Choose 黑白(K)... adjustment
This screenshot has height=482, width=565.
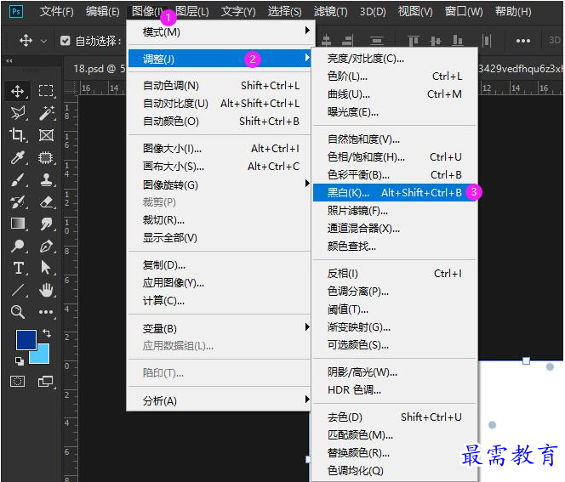coord(395,193)
